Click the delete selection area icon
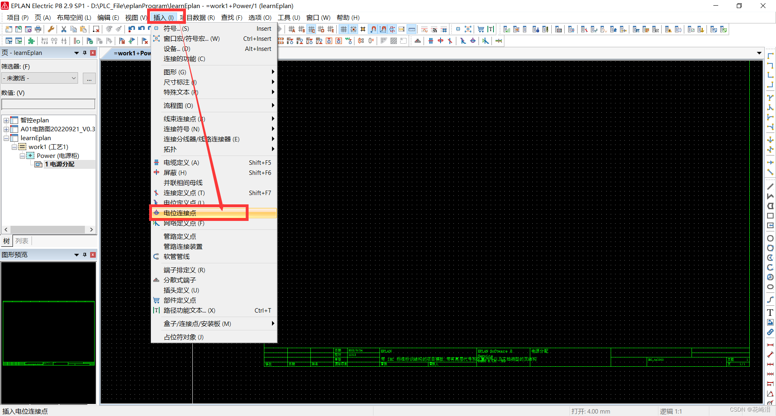 96,29
